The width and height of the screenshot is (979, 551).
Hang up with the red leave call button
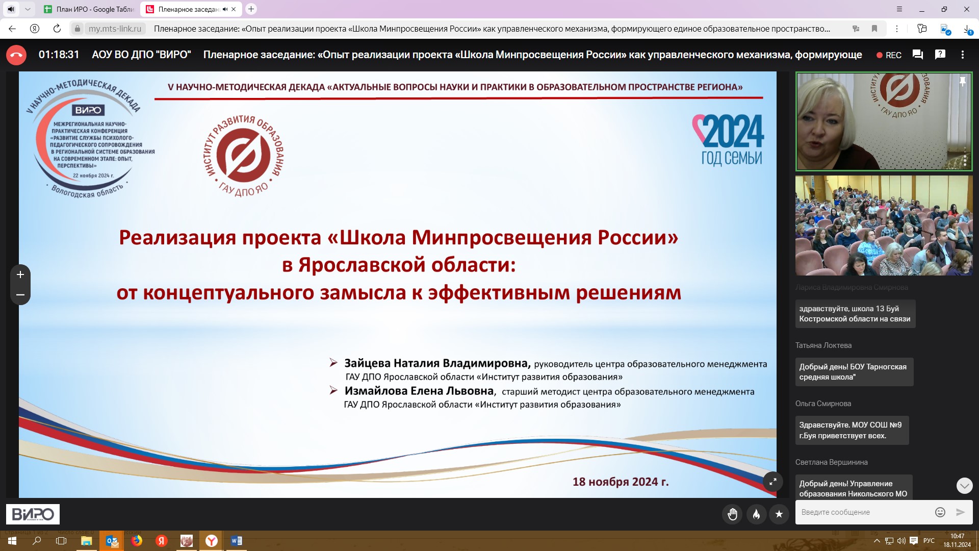[16, 55]
